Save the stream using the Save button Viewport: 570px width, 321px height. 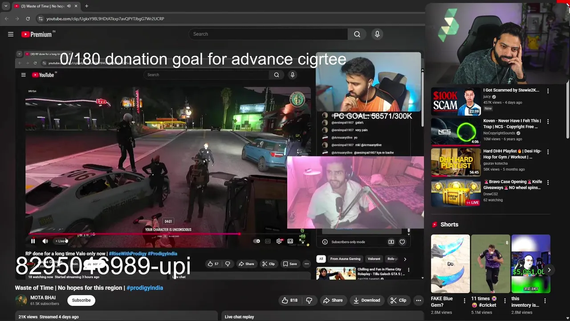click(290, 263)
